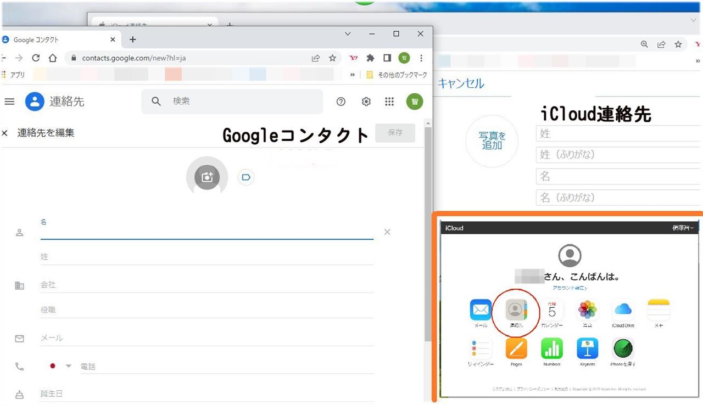This screenshot has height=405, width=703.
Task: Go to Chrome home page icon
Action: 53,58
